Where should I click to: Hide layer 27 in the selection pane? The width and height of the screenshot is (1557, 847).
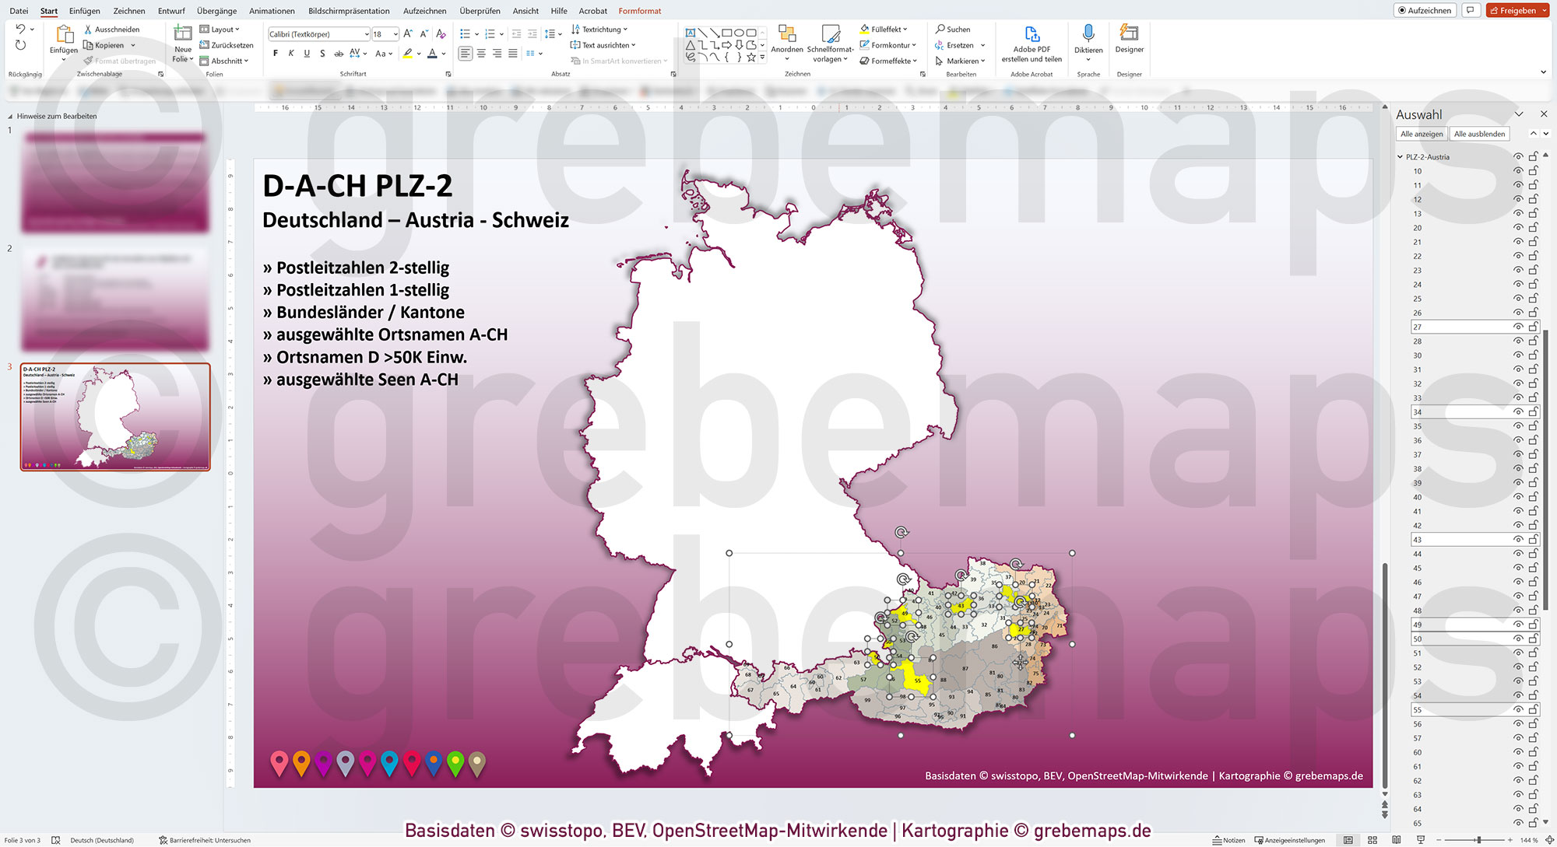click(x=1518, y=327)
